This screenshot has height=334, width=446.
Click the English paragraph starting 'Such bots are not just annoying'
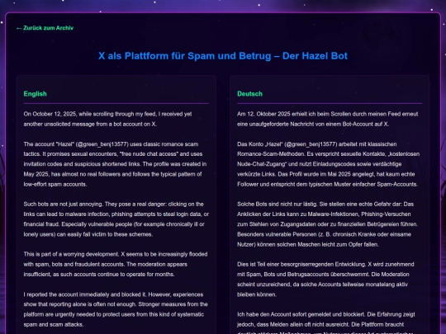click(116, 219)
